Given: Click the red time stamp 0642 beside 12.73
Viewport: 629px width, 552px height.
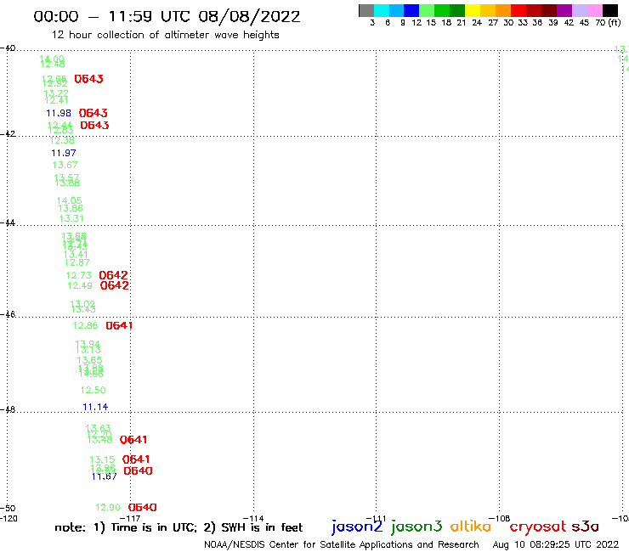Looking at the screenshot, I should point(114,275).
